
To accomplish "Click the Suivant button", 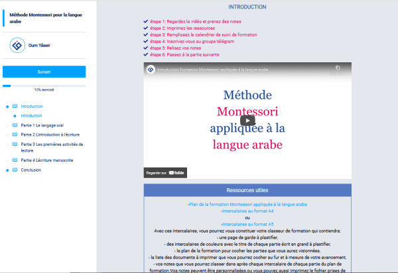I will point(44,72).
